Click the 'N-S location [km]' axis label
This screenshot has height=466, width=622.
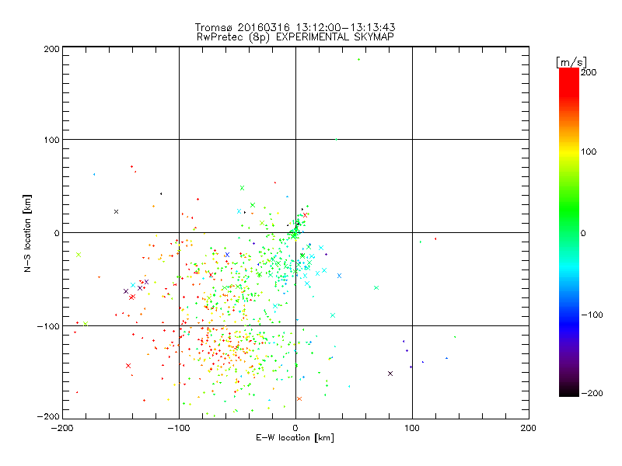[x=27, y=234]
